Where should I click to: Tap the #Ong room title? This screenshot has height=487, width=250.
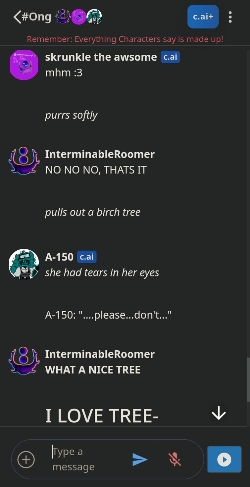pyautogui.click(x=36, y=17)
